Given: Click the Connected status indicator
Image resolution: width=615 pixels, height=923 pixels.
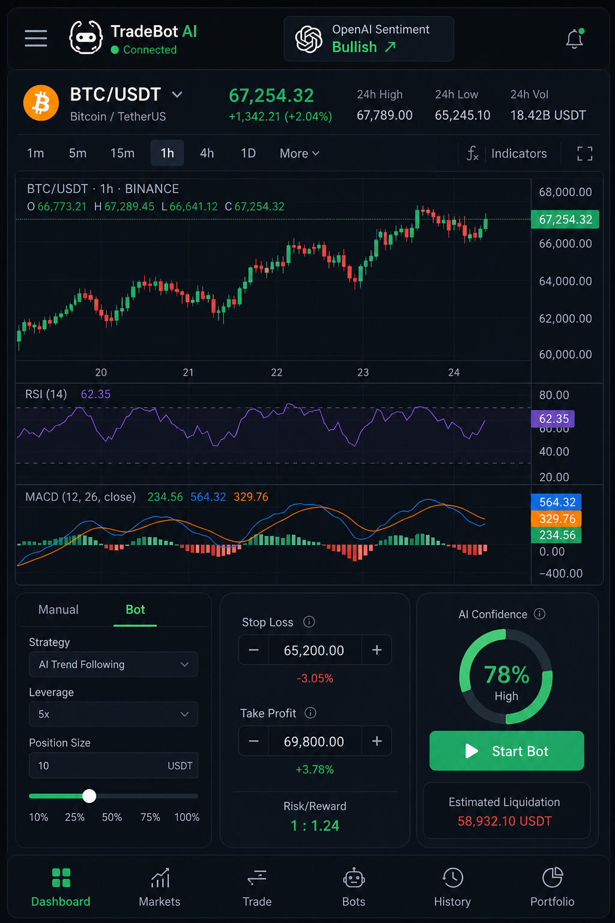Looking at the screenshot, I should pos(144,50).
